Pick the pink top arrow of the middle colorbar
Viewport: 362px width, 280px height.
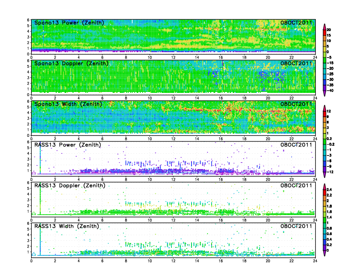point(325,108)
